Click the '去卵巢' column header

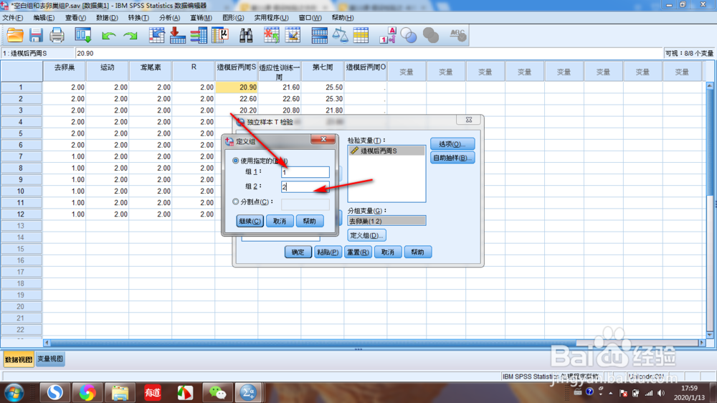pyautogui.click(x=65, y=71)
